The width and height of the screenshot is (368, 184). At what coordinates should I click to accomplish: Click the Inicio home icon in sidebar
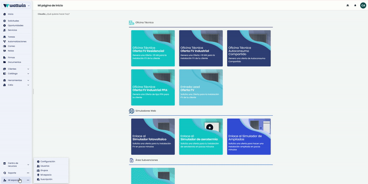(5, 14)
